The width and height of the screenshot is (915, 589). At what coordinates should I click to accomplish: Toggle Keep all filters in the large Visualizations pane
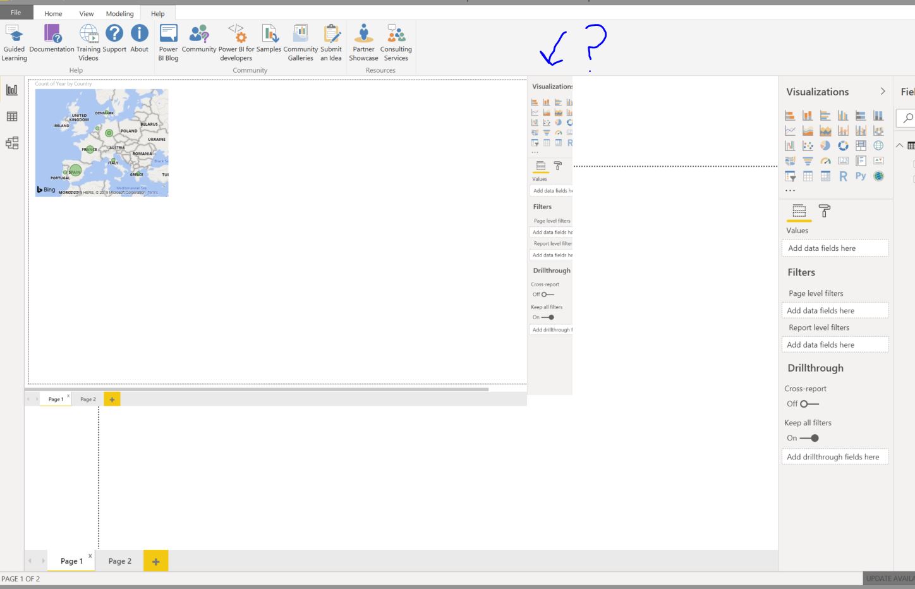809,438
